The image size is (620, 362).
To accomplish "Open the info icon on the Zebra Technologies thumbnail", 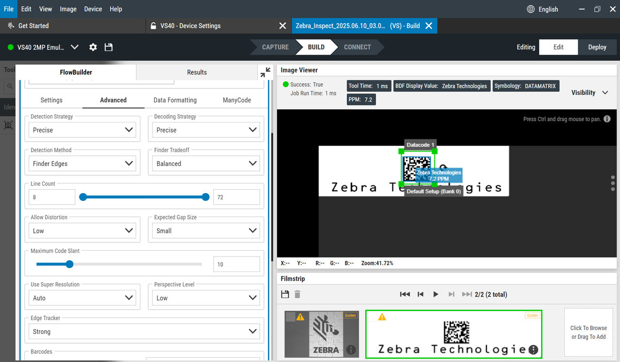I will 533,349.
